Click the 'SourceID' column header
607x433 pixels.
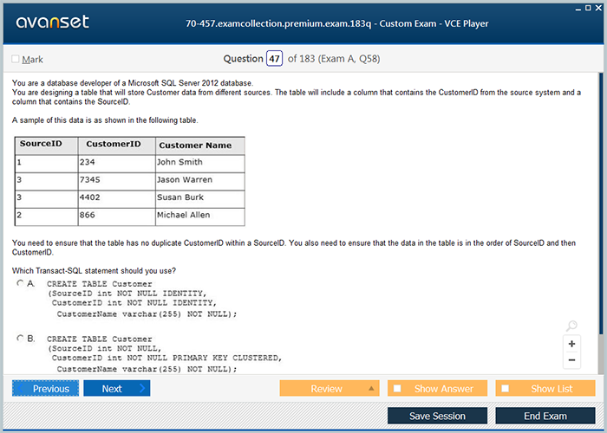(47, 145)
